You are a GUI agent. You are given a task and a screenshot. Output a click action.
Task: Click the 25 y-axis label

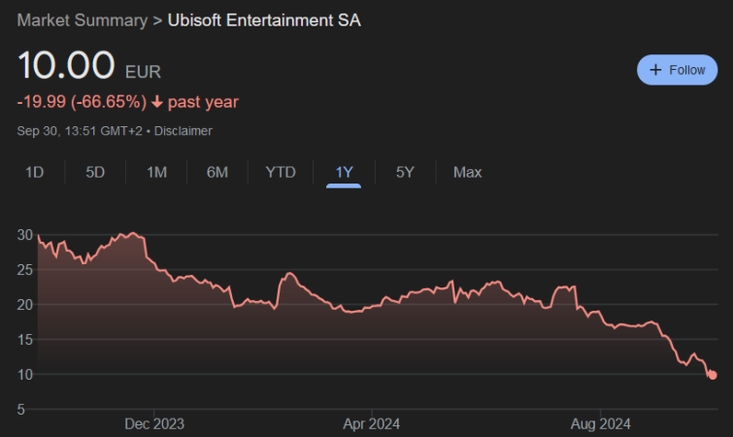[x=25, y=270]
